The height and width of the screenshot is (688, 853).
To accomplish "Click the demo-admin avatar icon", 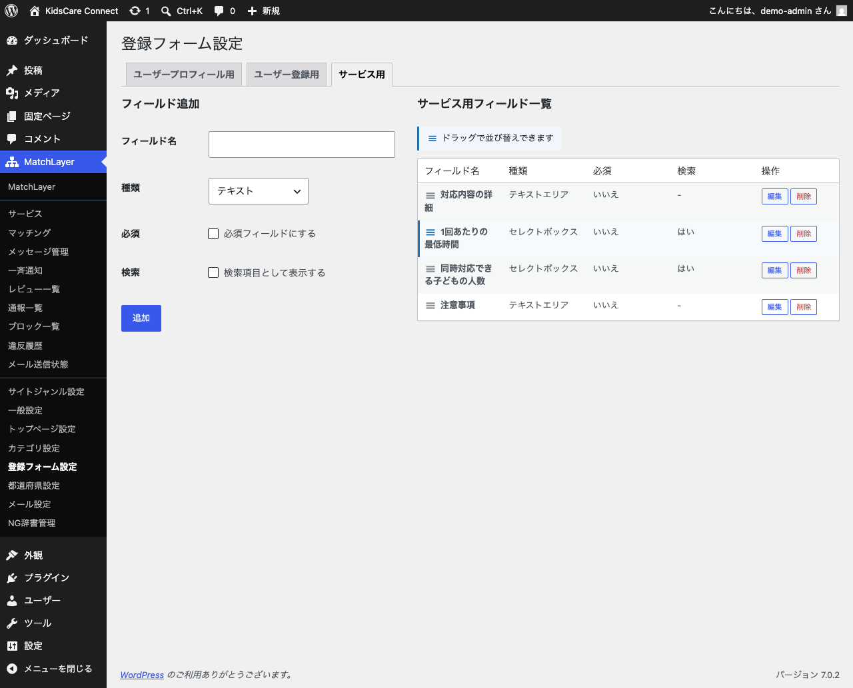I will click(x=842, y=11).
